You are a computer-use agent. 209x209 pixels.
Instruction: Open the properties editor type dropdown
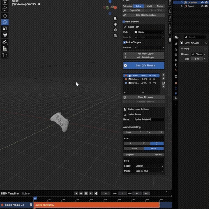tap(177, 37)
